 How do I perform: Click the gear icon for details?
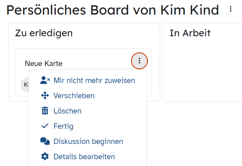[45, 157]
